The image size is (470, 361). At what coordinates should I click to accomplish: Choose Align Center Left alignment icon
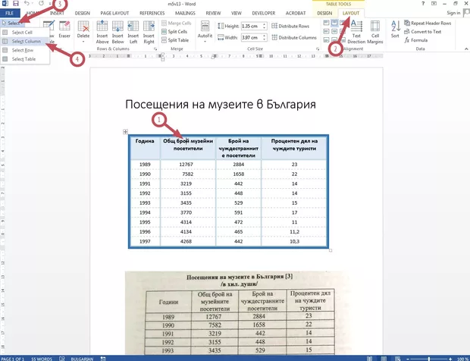(327, 31)
